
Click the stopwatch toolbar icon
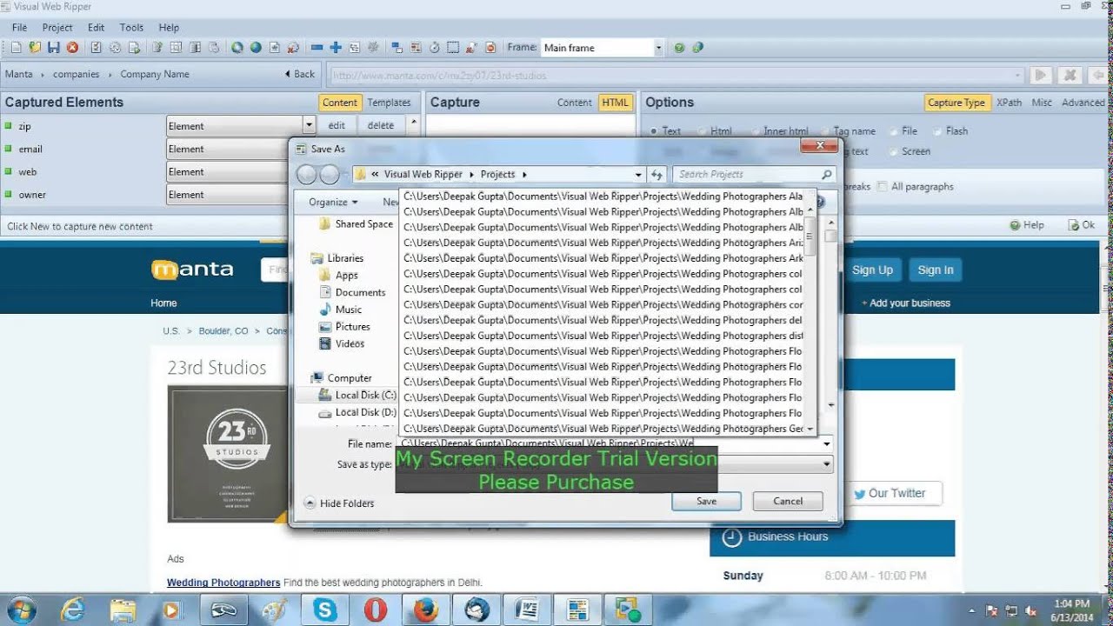(x=434, y=48)
